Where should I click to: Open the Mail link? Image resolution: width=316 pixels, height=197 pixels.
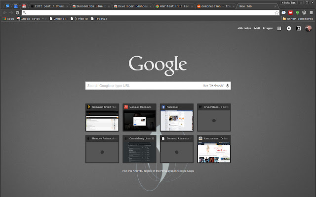pos(257,29)
